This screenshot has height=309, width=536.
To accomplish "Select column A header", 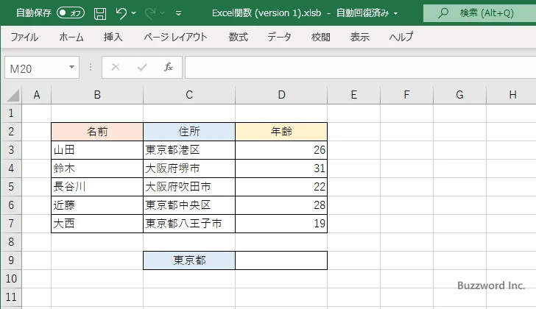I will [37, 95].
